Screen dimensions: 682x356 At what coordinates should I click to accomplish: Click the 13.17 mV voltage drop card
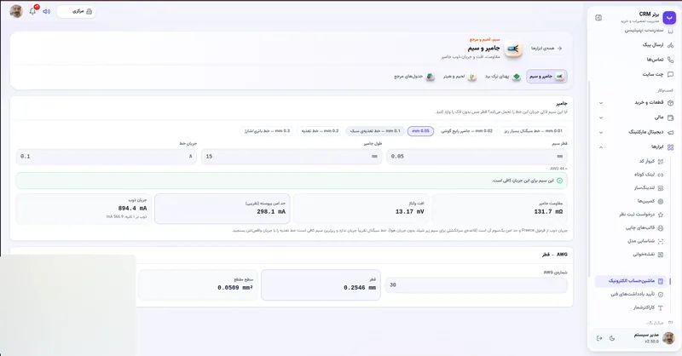coord(361,209)
